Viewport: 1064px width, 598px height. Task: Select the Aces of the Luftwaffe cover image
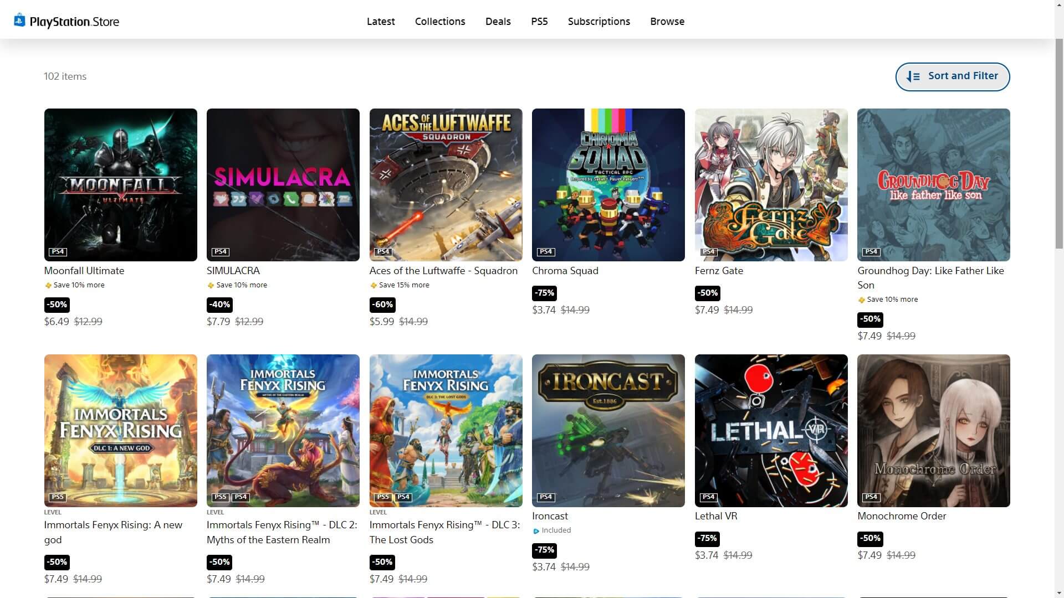coord(446,184)
